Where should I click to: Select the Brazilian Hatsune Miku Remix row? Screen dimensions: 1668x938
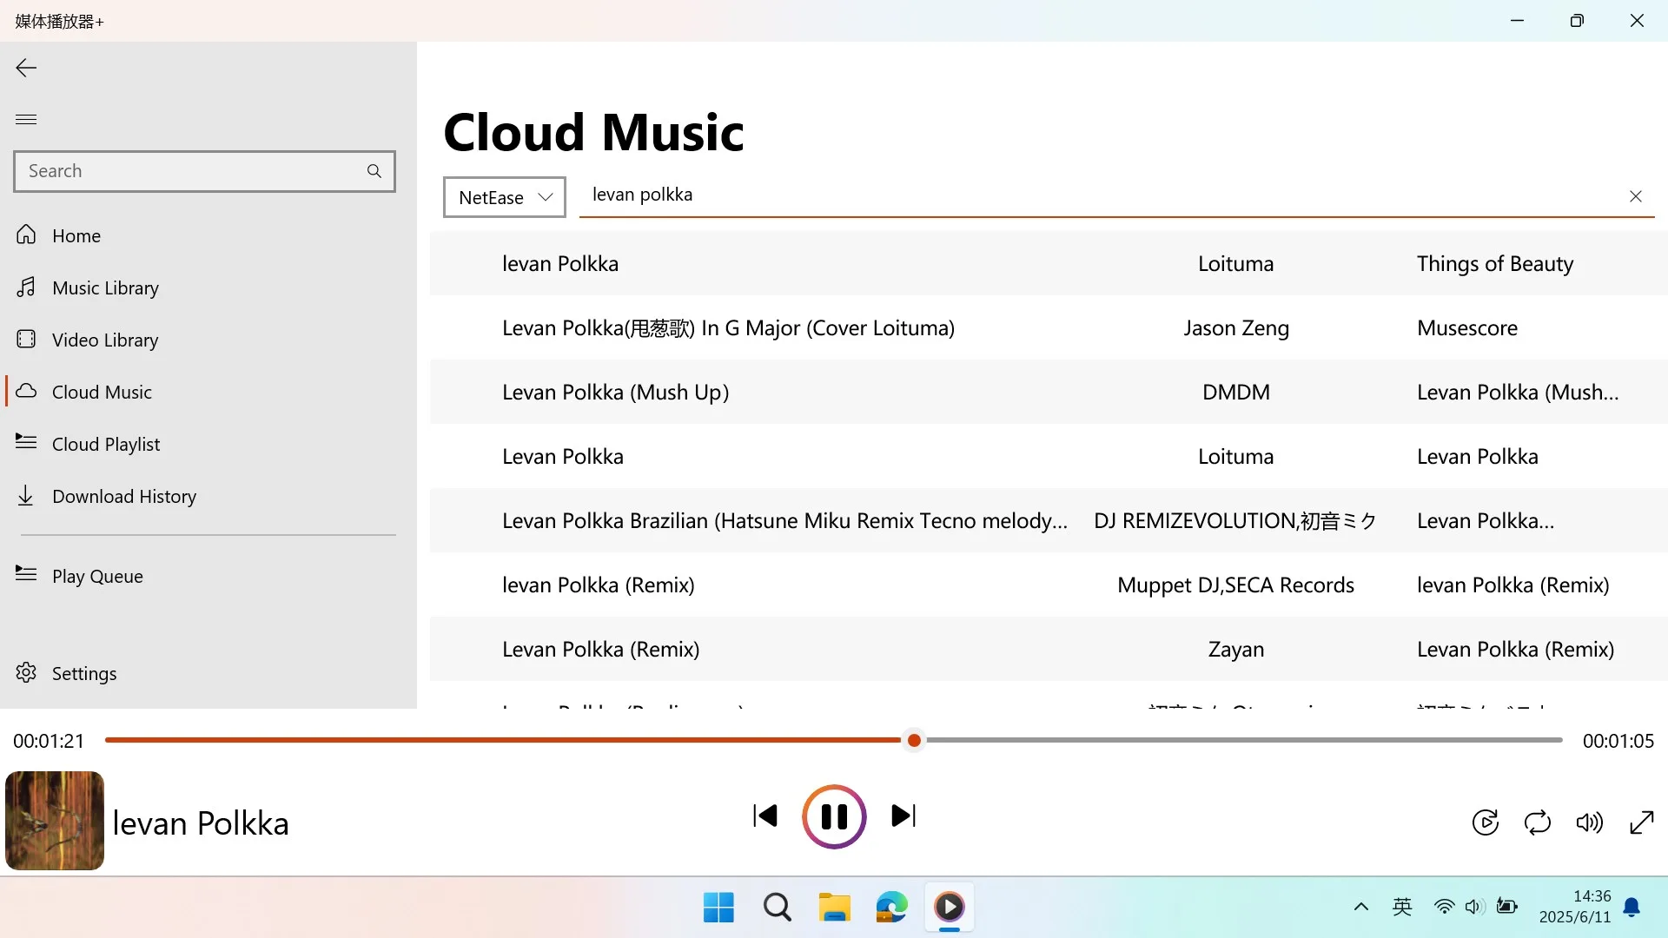tap(1049, 520)
